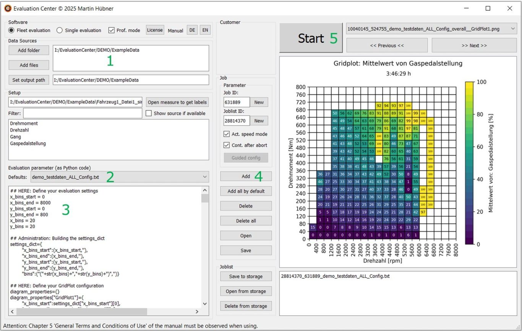Select Fleet evaluation radio button

click(x=11, y=30)
